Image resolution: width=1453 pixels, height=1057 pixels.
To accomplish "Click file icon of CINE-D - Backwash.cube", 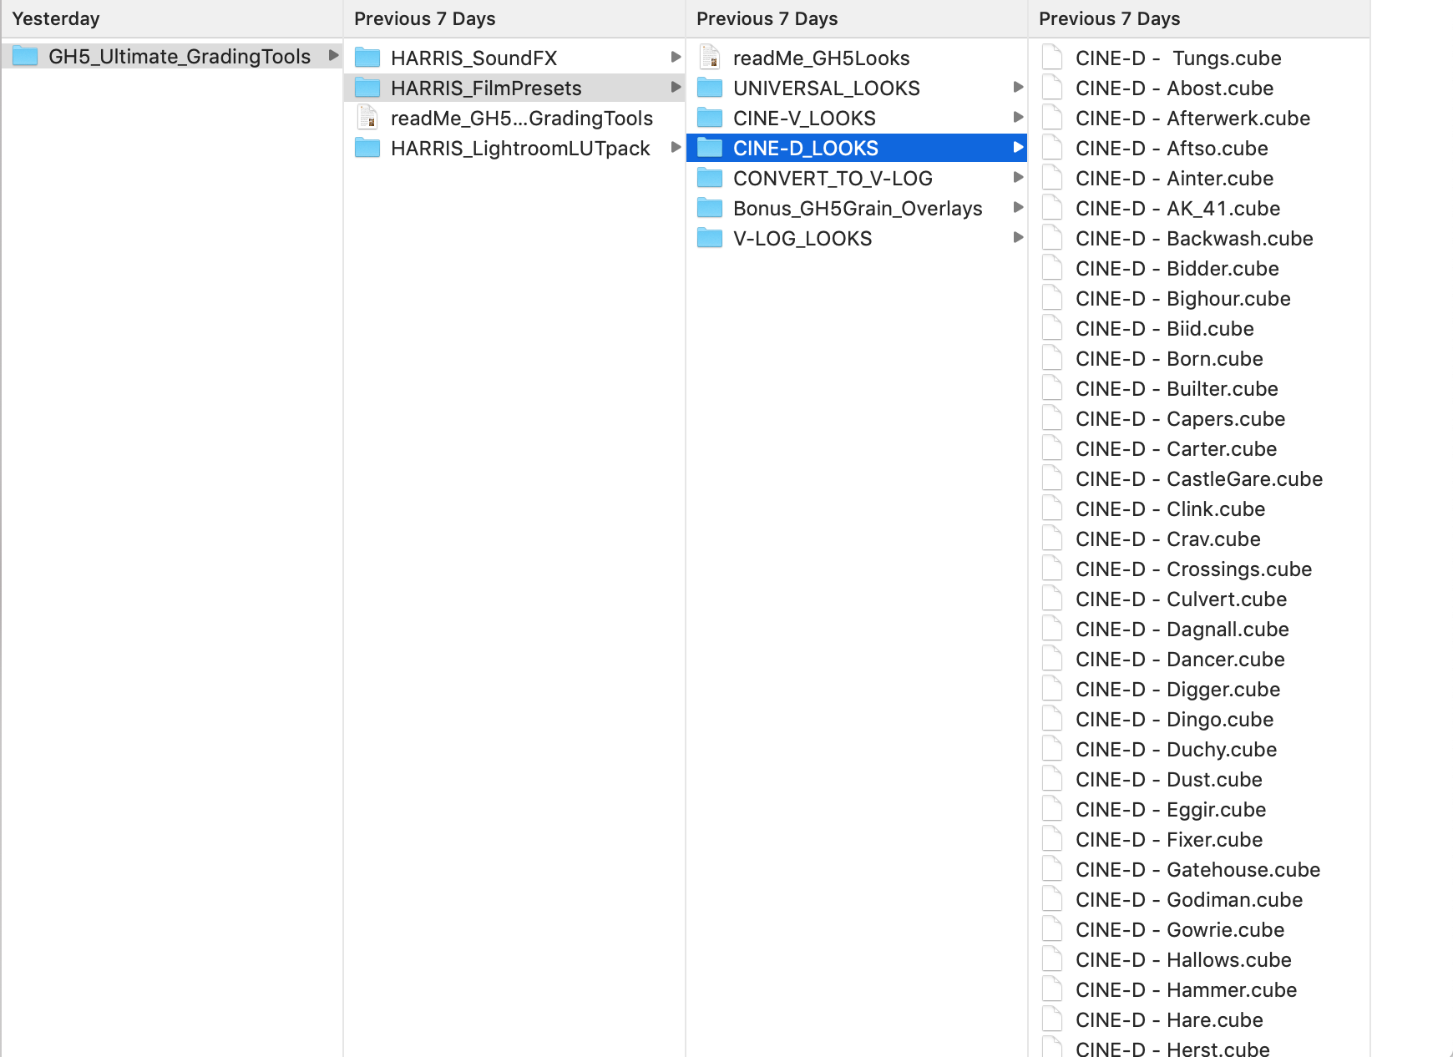I will [x=1052, y=238].
